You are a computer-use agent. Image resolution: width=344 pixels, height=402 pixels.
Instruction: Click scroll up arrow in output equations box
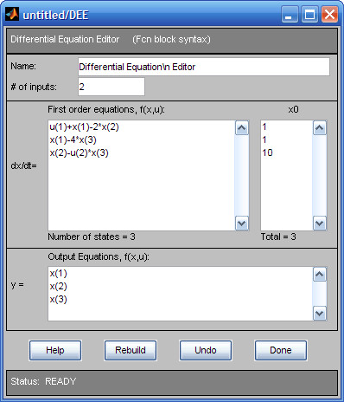(x=320, y=274)
